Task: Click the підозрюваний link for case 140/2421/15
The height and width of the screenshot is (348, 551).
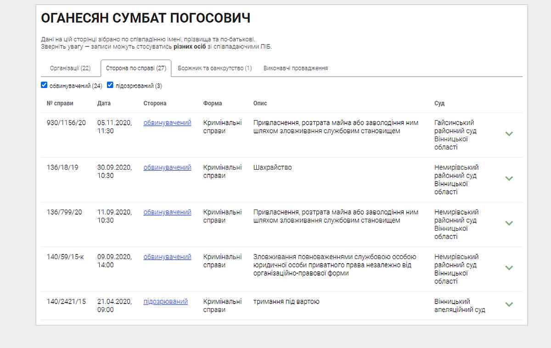Action: tap(166, 301)
